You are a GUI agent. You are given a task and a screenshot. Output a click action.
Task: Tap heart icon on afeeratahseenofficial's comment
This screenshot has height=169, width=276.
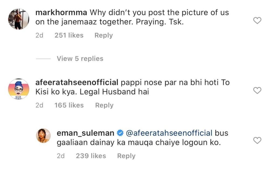[x=258, y=91]
